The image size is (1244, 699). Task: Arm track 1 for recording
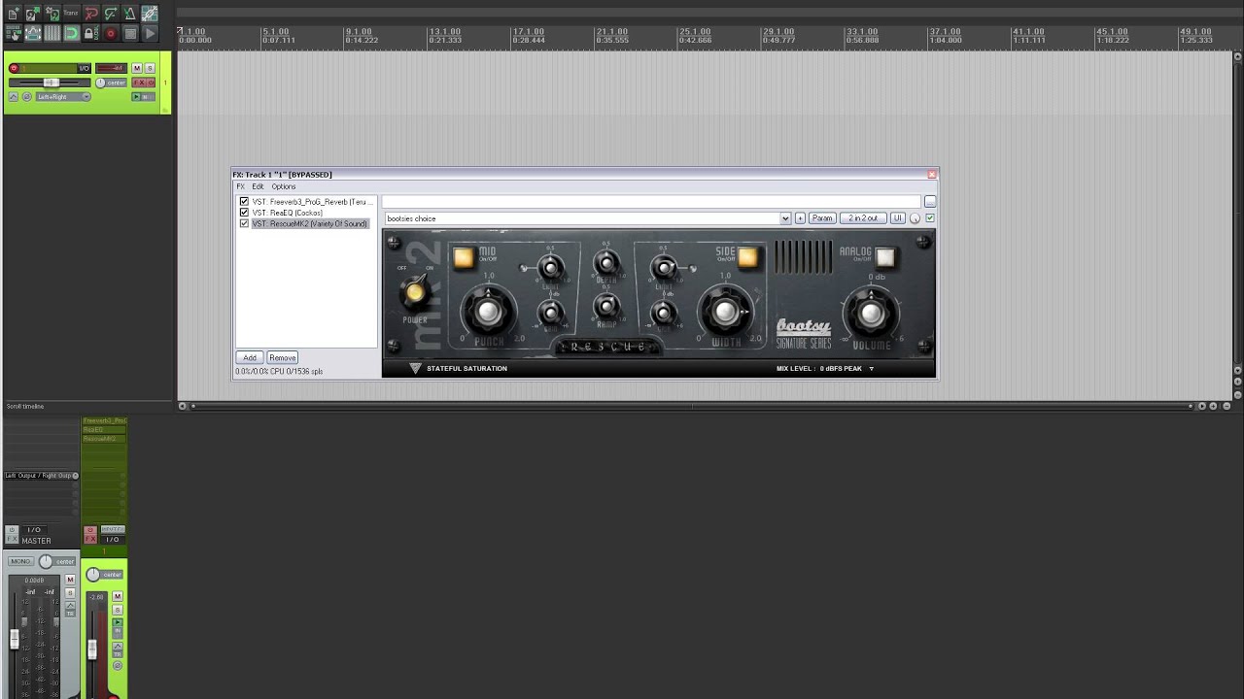click(x=14, y=68)
